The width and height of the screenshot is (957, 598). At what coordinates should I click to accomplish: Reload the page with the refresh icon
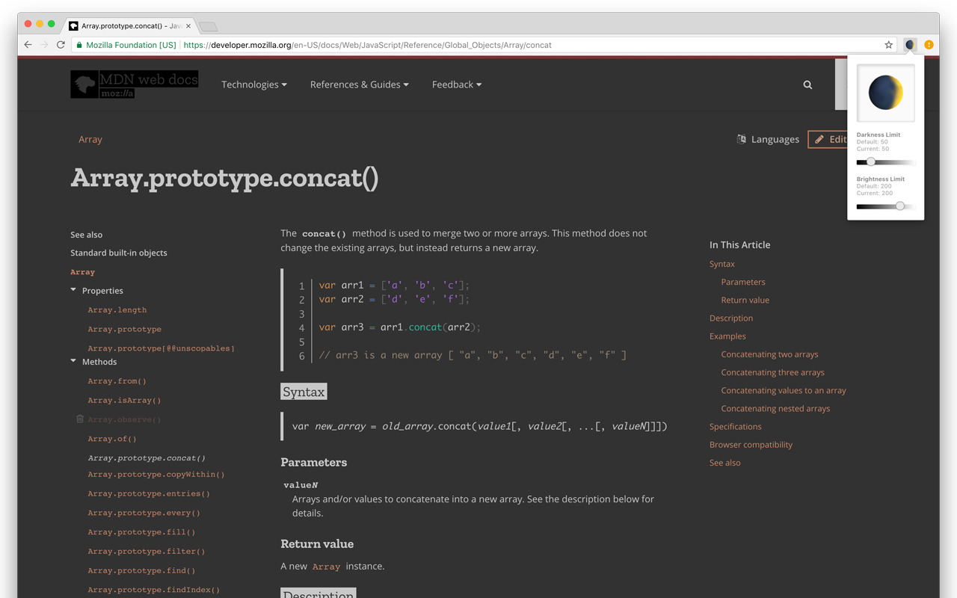click(x=61, y=45)
